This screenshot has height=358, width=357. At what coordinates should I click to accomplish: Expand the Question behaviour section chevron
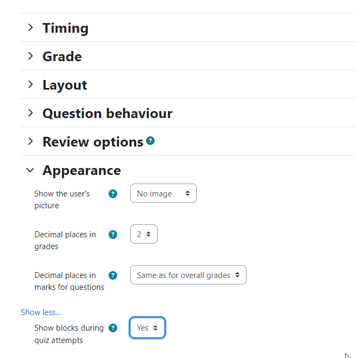(x=31, y=113)
